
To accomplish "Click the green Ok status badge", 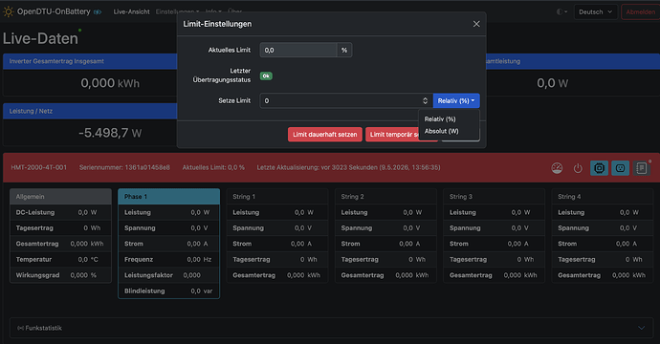I will (266, 76).
